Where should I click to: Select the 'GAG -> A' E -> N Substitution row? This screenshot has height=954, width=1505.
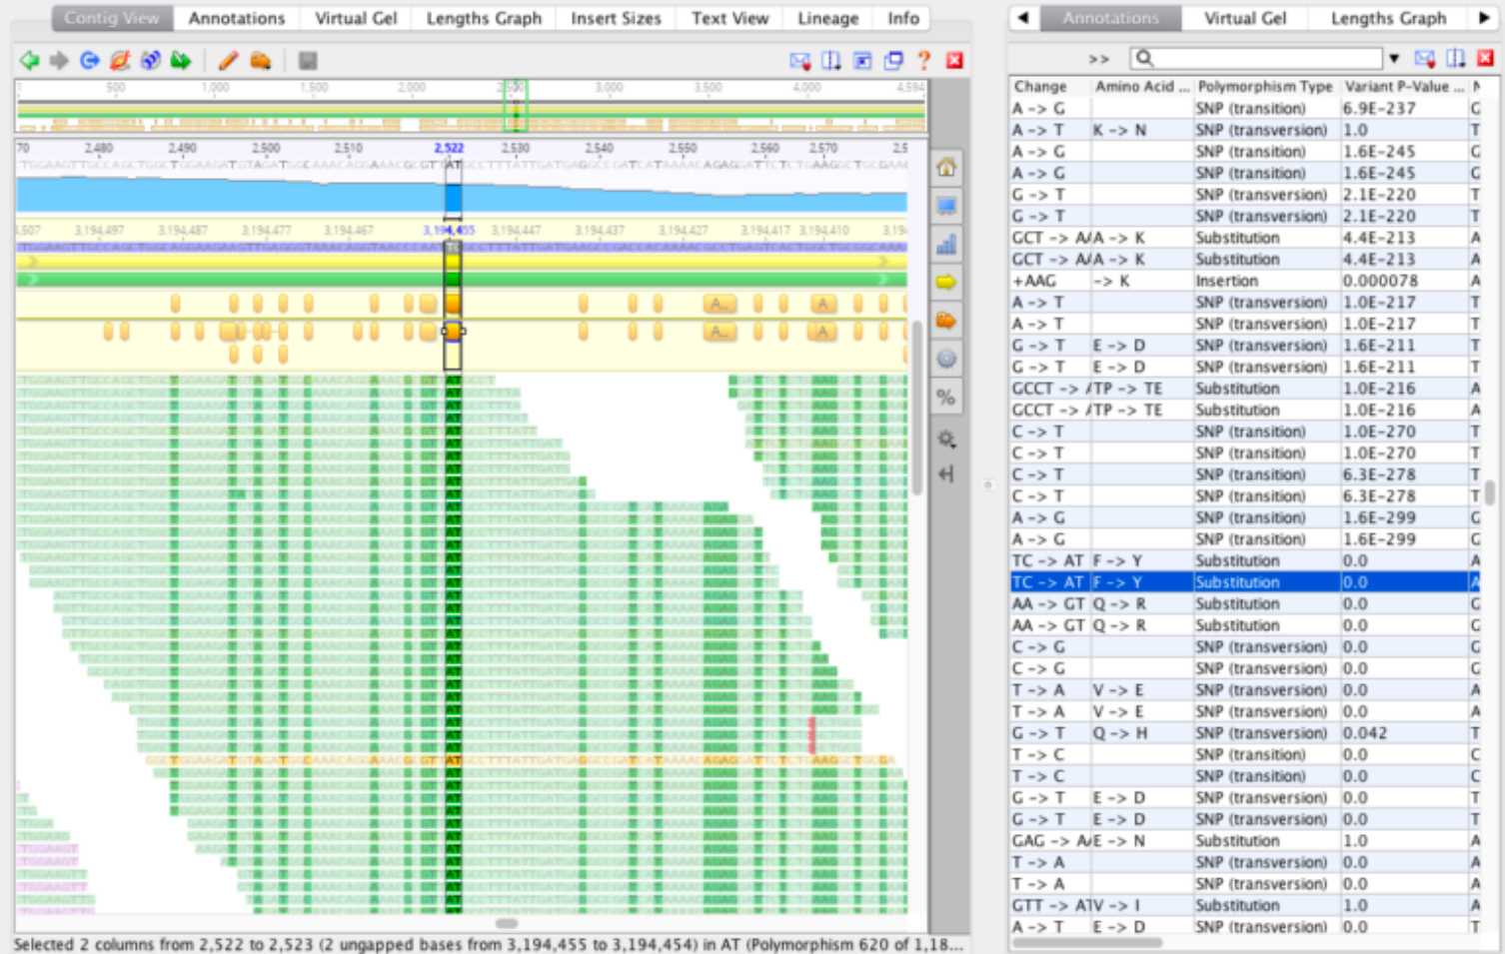pos(1247,841)
